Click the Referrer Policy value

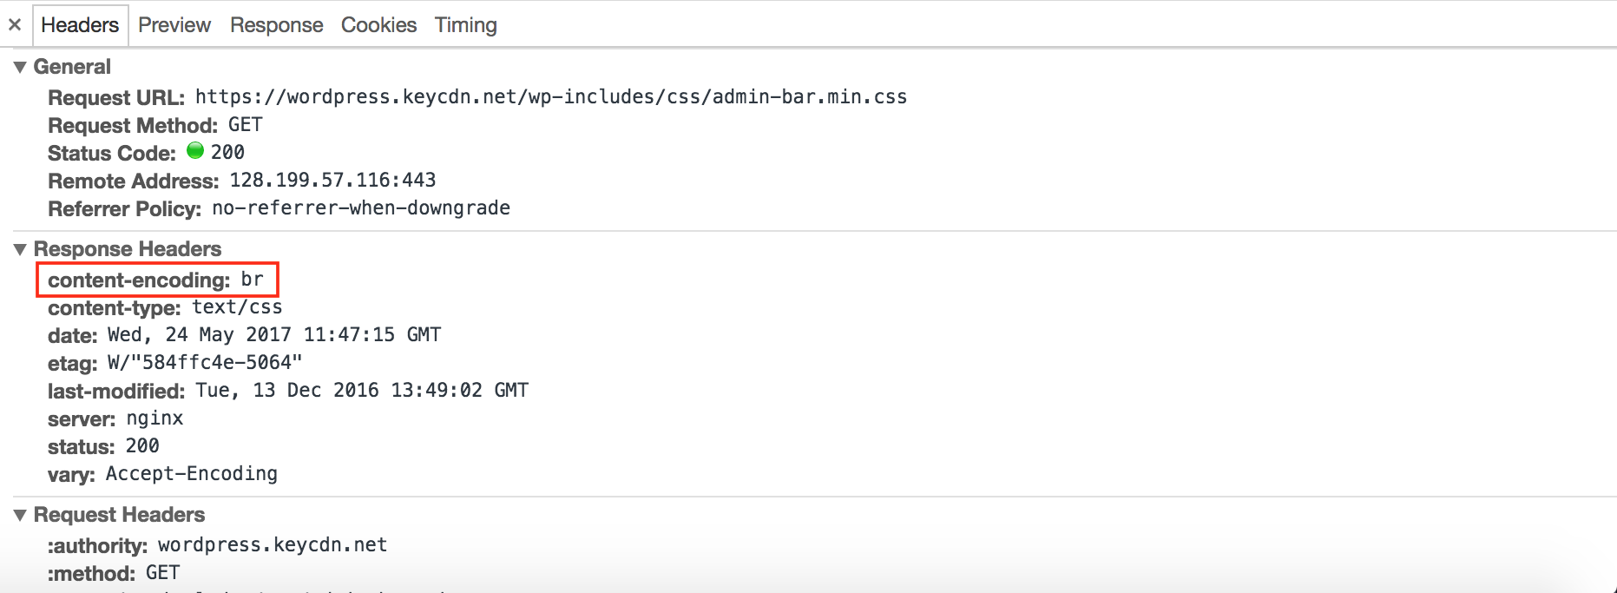coord(361,208)
